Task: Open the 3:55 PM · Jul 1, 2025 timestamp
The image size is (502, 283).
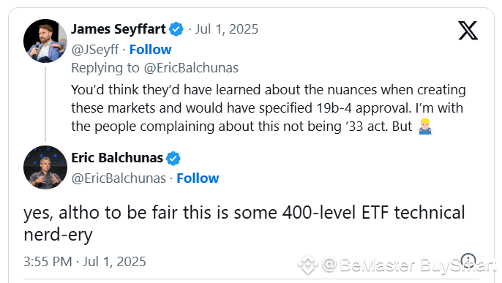Action: 85,262
